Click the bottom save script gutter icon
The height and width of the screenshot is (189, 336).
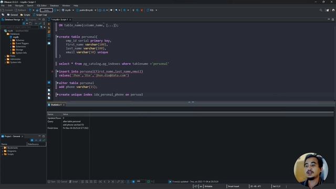click(49, 98)
